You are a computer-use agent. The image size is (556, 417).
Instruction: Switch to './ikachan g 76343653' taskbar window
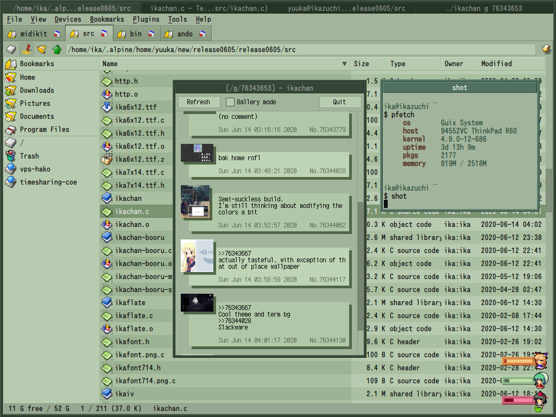click(x=484, y=8)
